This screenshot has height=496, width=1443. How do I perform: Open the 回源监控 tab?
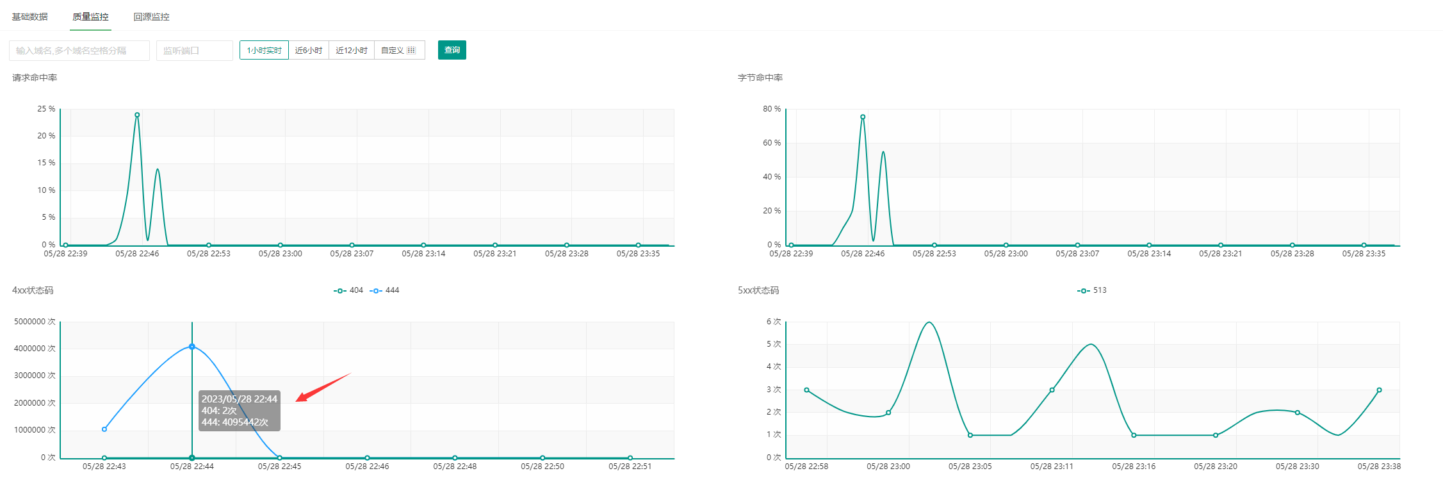pyautogui.click(x=151, y=17)
